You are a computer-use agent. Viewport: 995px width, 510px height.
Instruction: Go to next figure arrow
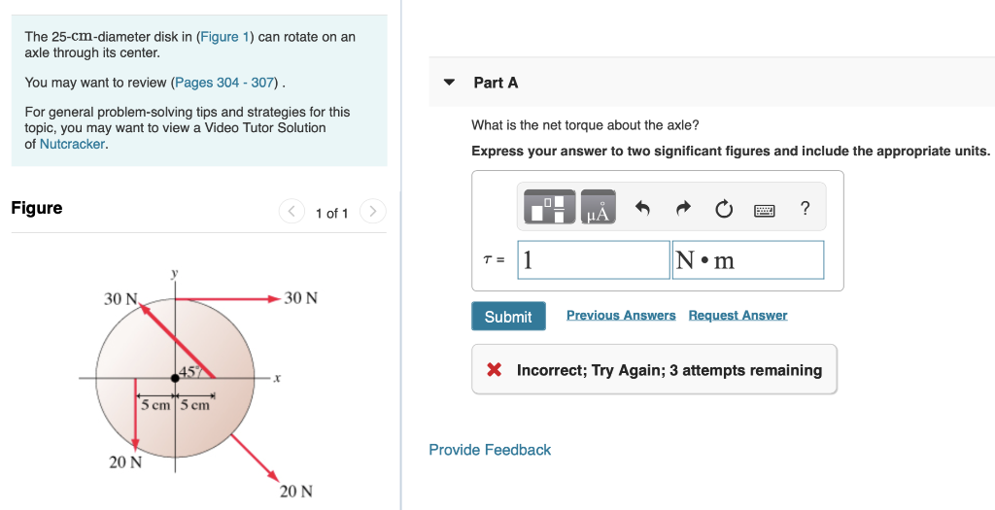[x=372, y=211]
